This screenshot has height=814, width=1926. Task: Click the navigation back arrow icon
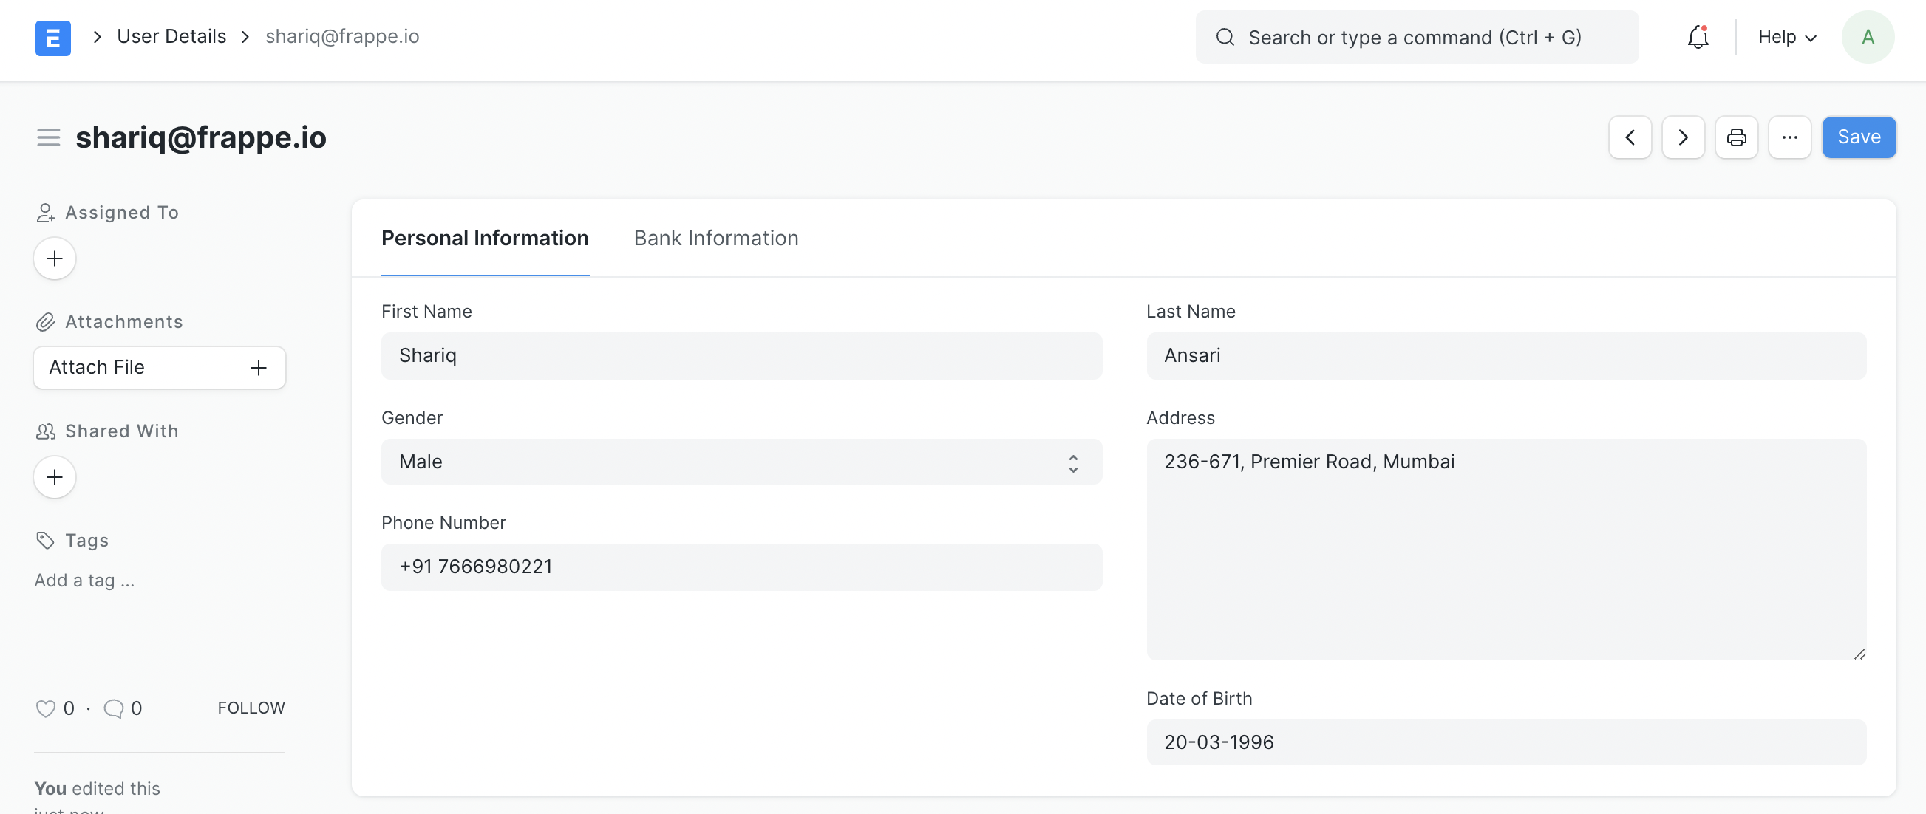coord(1630,136)
